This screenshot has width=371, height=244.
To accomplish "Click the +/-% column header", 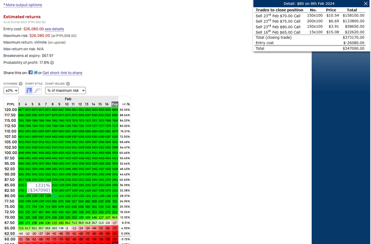I will [x=126, y=104].
